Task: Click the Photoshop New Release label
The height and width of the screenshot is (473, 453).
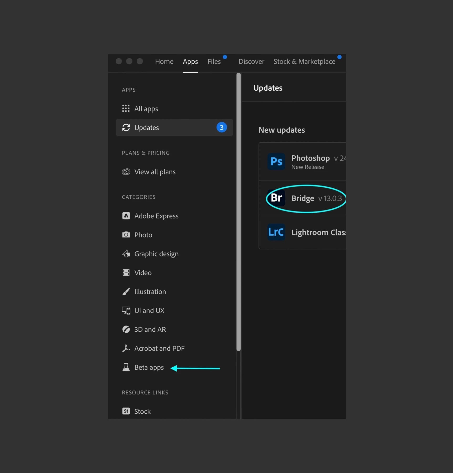Action: (x=308, y=167)
